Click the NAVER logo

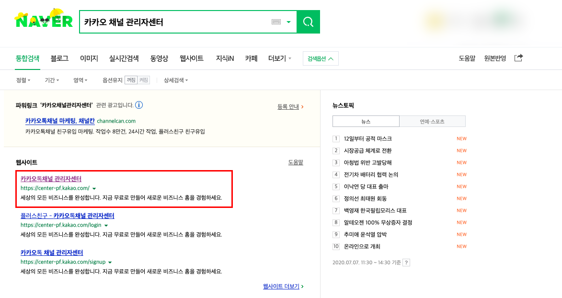(x=44, y=19)
